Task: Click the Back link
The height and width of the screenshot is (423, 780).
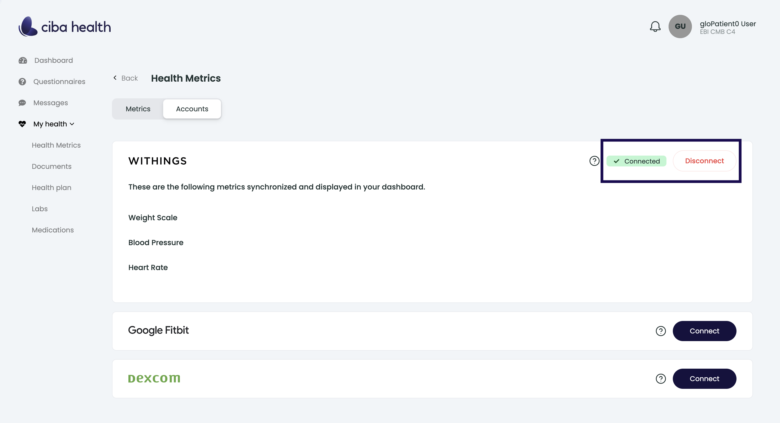Action: click(x=129, y=78)
